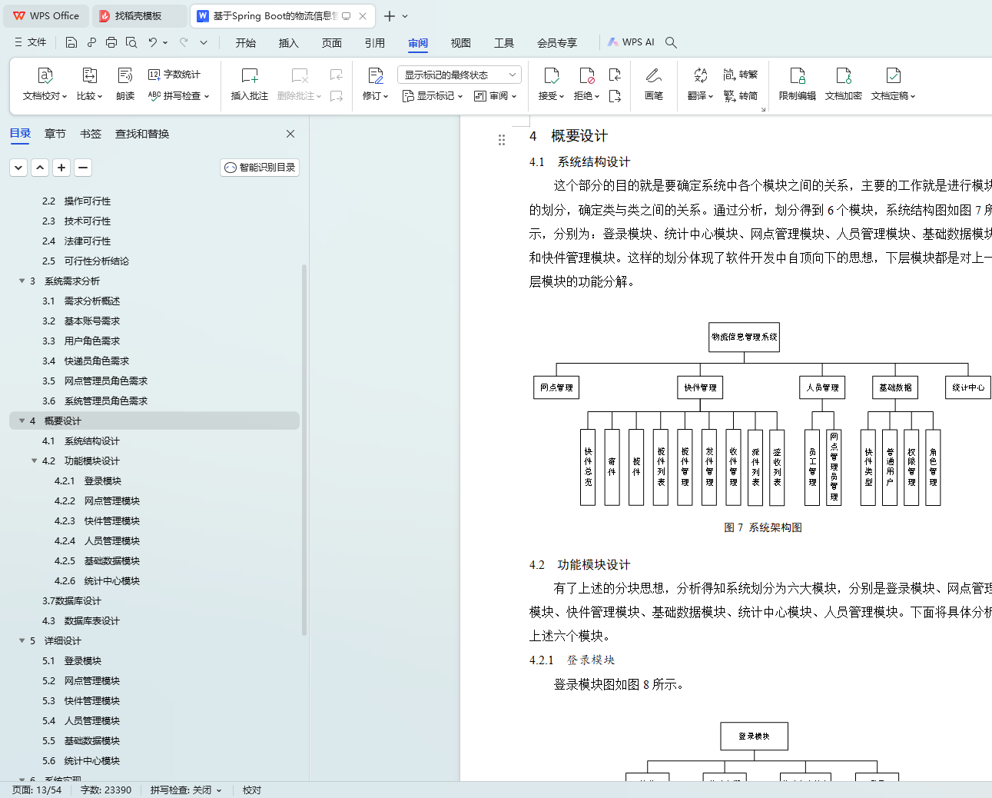Open the 接受 changes dropdown
Screen dimensions: 992x798
(552, 96)
